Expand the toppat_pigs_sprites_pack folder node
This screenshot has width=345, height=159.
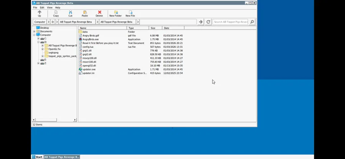(x=43, y=56)
